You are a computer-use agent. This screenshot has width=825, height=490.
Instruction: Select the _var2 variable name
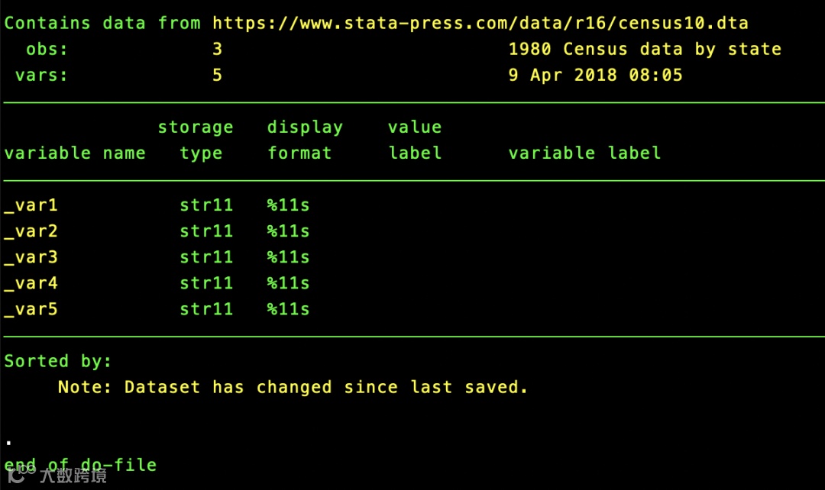coord(31,231)
